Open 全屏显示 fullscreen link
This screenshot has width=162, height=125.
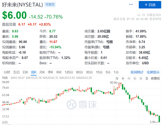click(153, 72)
